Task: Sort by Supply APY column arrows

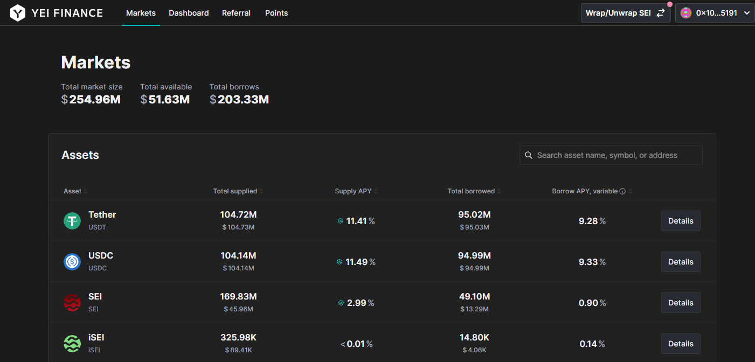Action: point(376,191)
